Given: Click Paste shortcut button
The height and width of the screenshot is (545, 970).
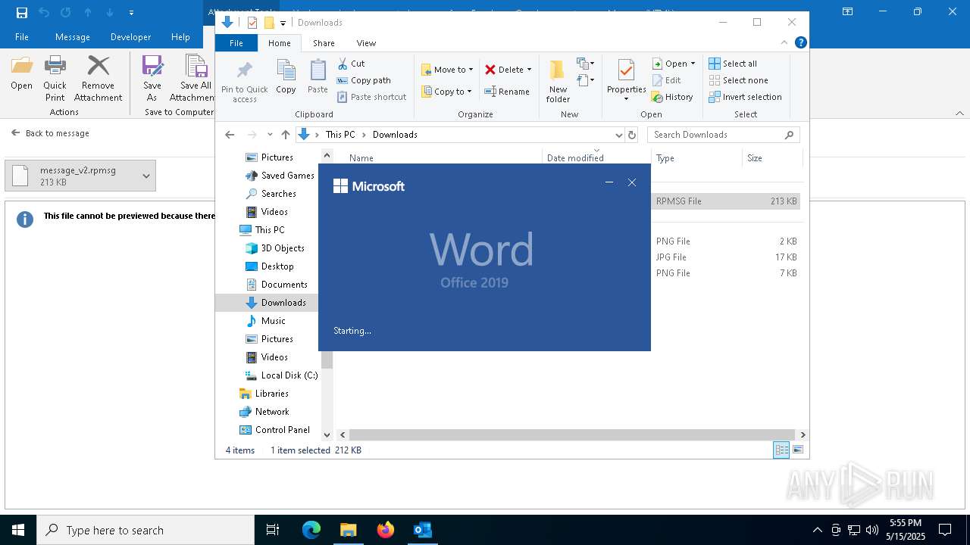Looking at the screenshot, I should pos(372,97).
